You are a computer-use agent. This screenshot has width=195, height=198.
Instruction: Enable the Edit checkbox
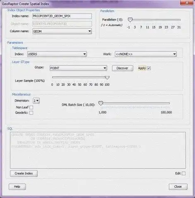point(183,174)
